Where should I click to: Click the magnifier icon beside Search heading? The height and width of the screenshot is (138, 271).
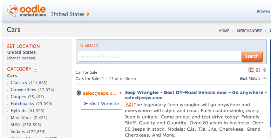(x=81, y=45)
